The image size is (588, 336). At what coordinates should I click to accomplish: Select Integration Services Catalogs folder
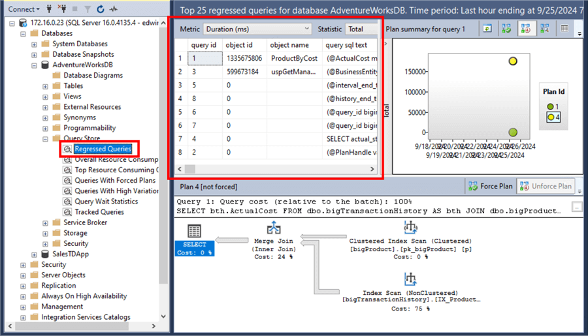(86, 317)
